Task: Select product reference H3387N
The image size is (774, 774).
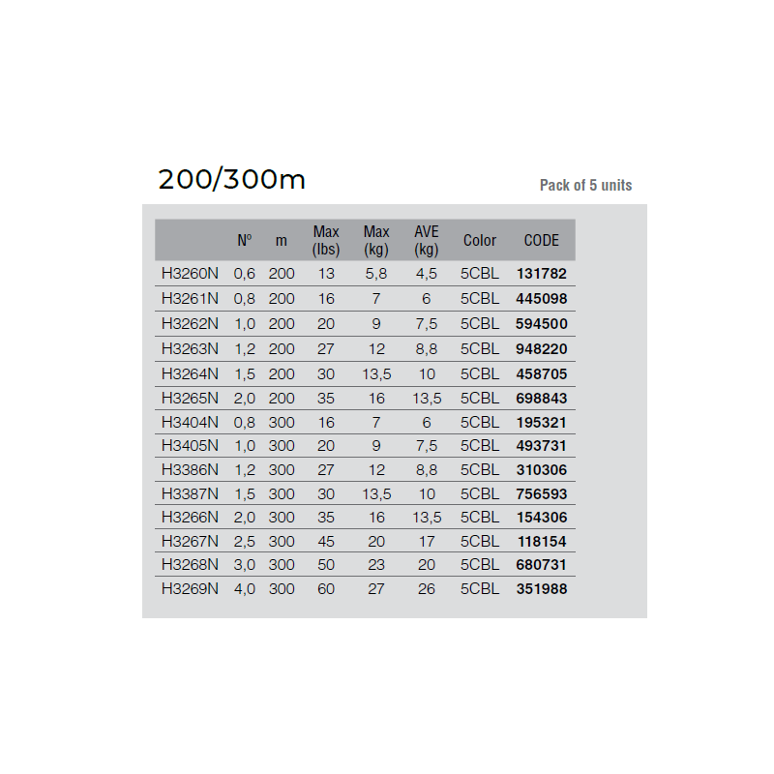Action: (190, 493)
